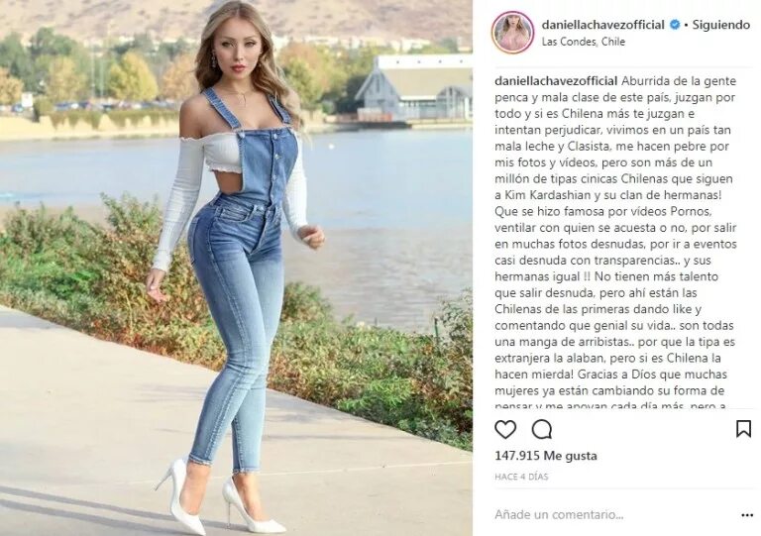Save the post with the bookmark icon
The width and height of the screenshot is (761, 536).
(743, 429)
